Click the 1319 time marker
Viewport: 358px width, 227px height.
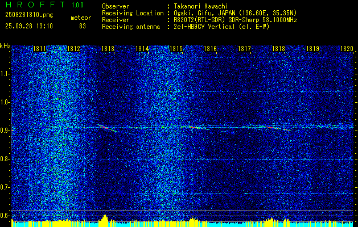click(312, 49)
